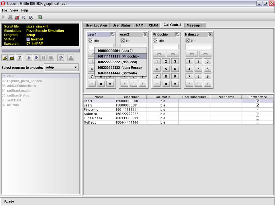Click the Call status column header
The image size is (275, 206).
pos(162,97)
